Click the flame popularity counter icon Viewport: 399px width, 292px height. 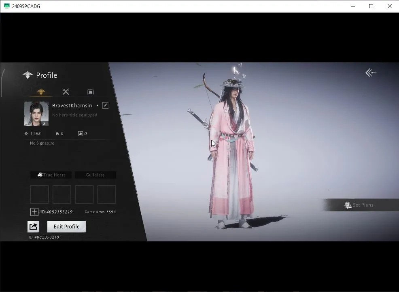coord(57,134)
